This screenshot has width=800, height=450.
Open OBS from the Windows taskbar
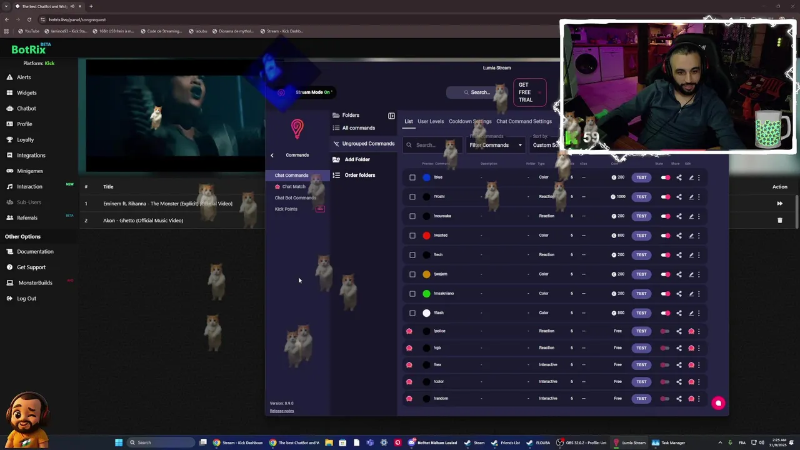coord(581,442)
